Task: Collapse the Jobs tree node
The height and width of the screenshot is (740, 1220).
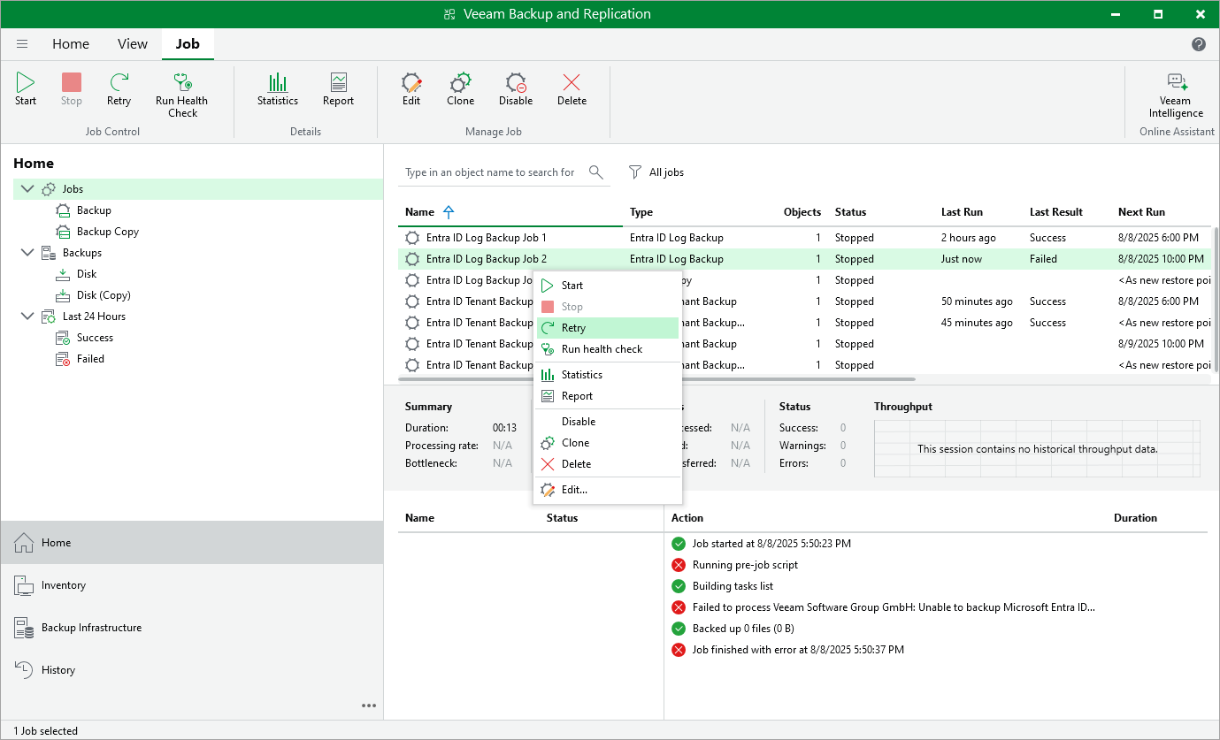Action: pos(27,189)
